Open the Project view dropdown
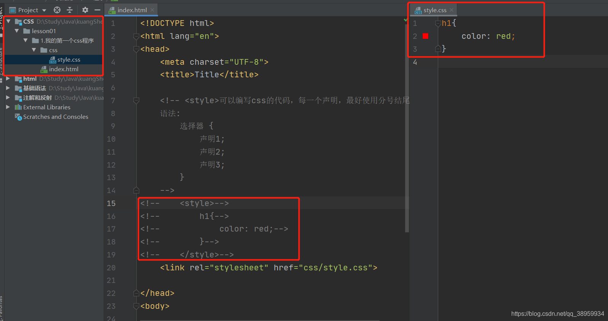 tap(44, 10)
